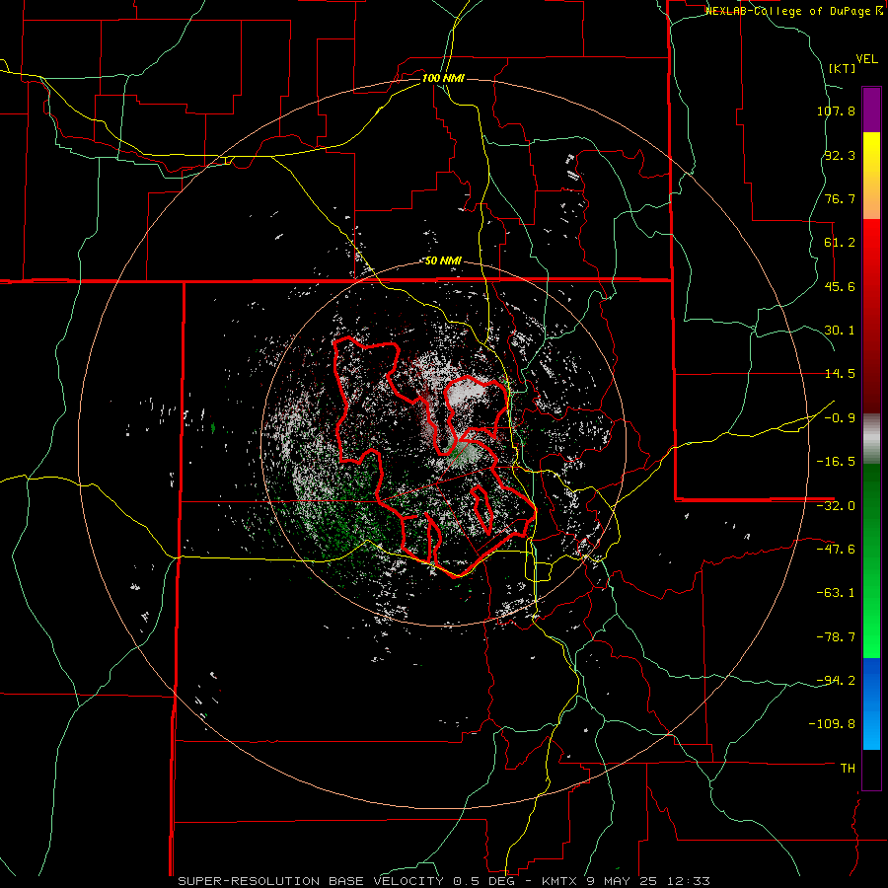The height and width of the screenshot is (888, 888).
Task: Click the '[KT]' units label
Action: point(842,68)
